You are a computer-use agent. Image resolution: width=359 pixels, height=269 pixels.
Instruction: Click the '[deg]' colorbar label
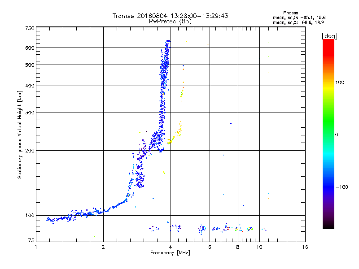(x=329, y=36)
